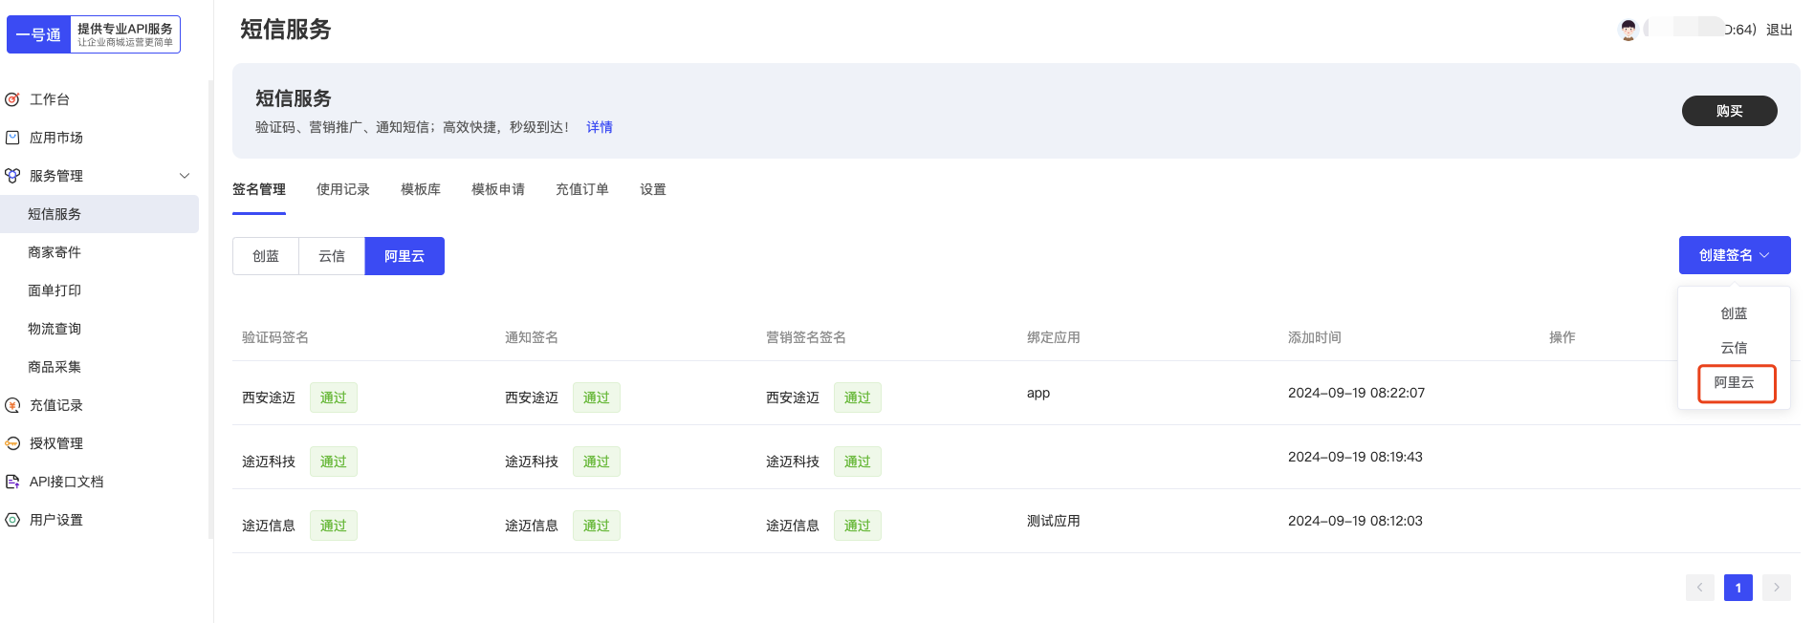
Task: Click the 应用市场 bag icon
Action: 12,138
